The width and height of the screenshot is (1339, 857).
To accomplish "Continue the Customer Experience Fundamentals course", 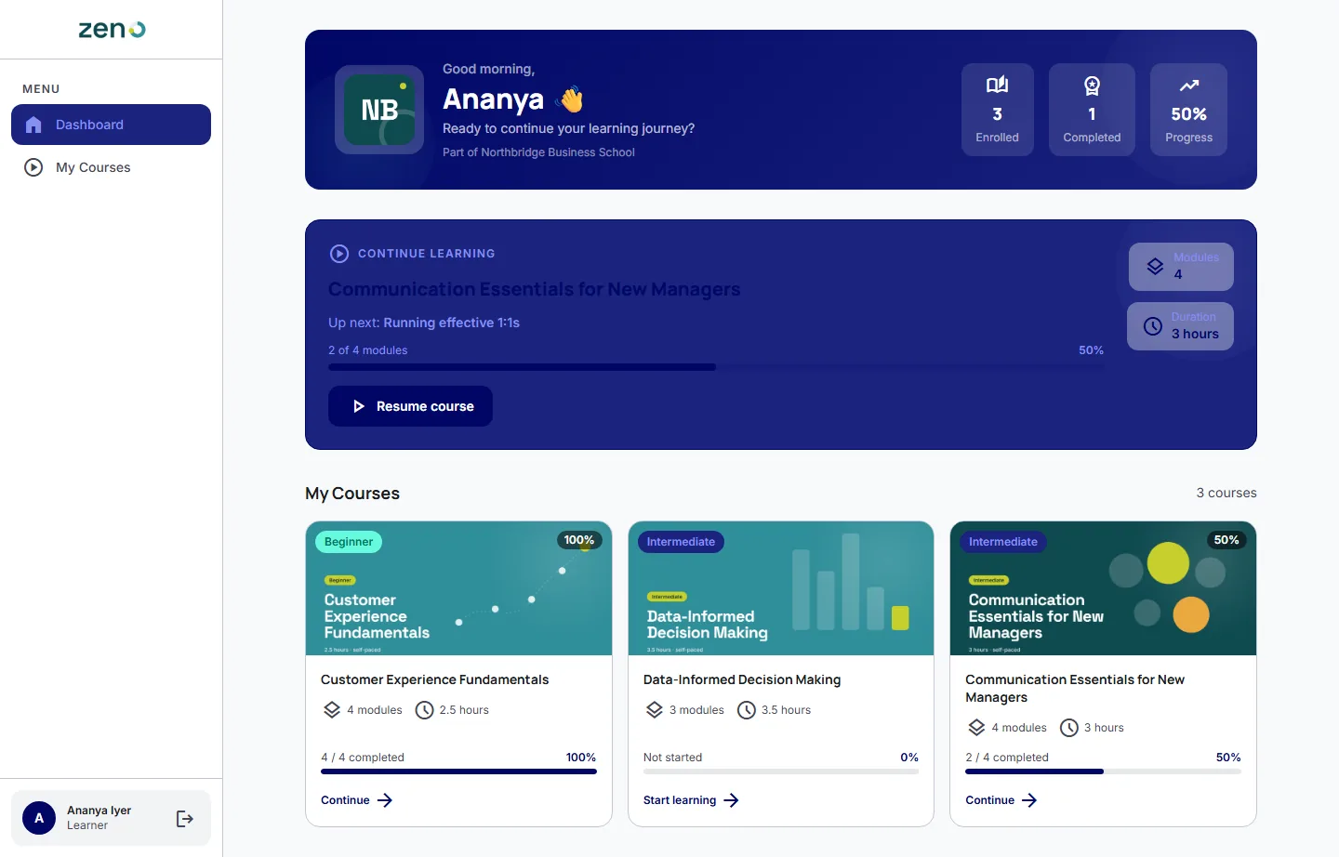I will coord(357,800).
